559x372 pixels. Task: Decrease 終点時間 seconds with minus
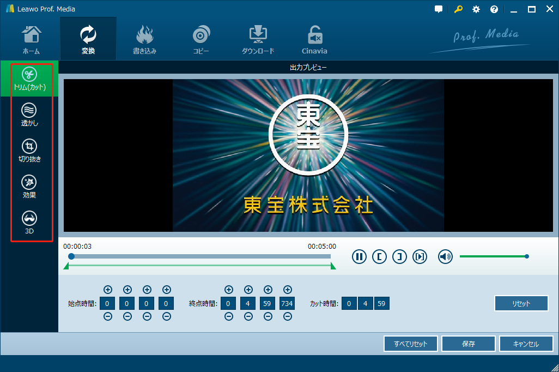click(268, 316)
